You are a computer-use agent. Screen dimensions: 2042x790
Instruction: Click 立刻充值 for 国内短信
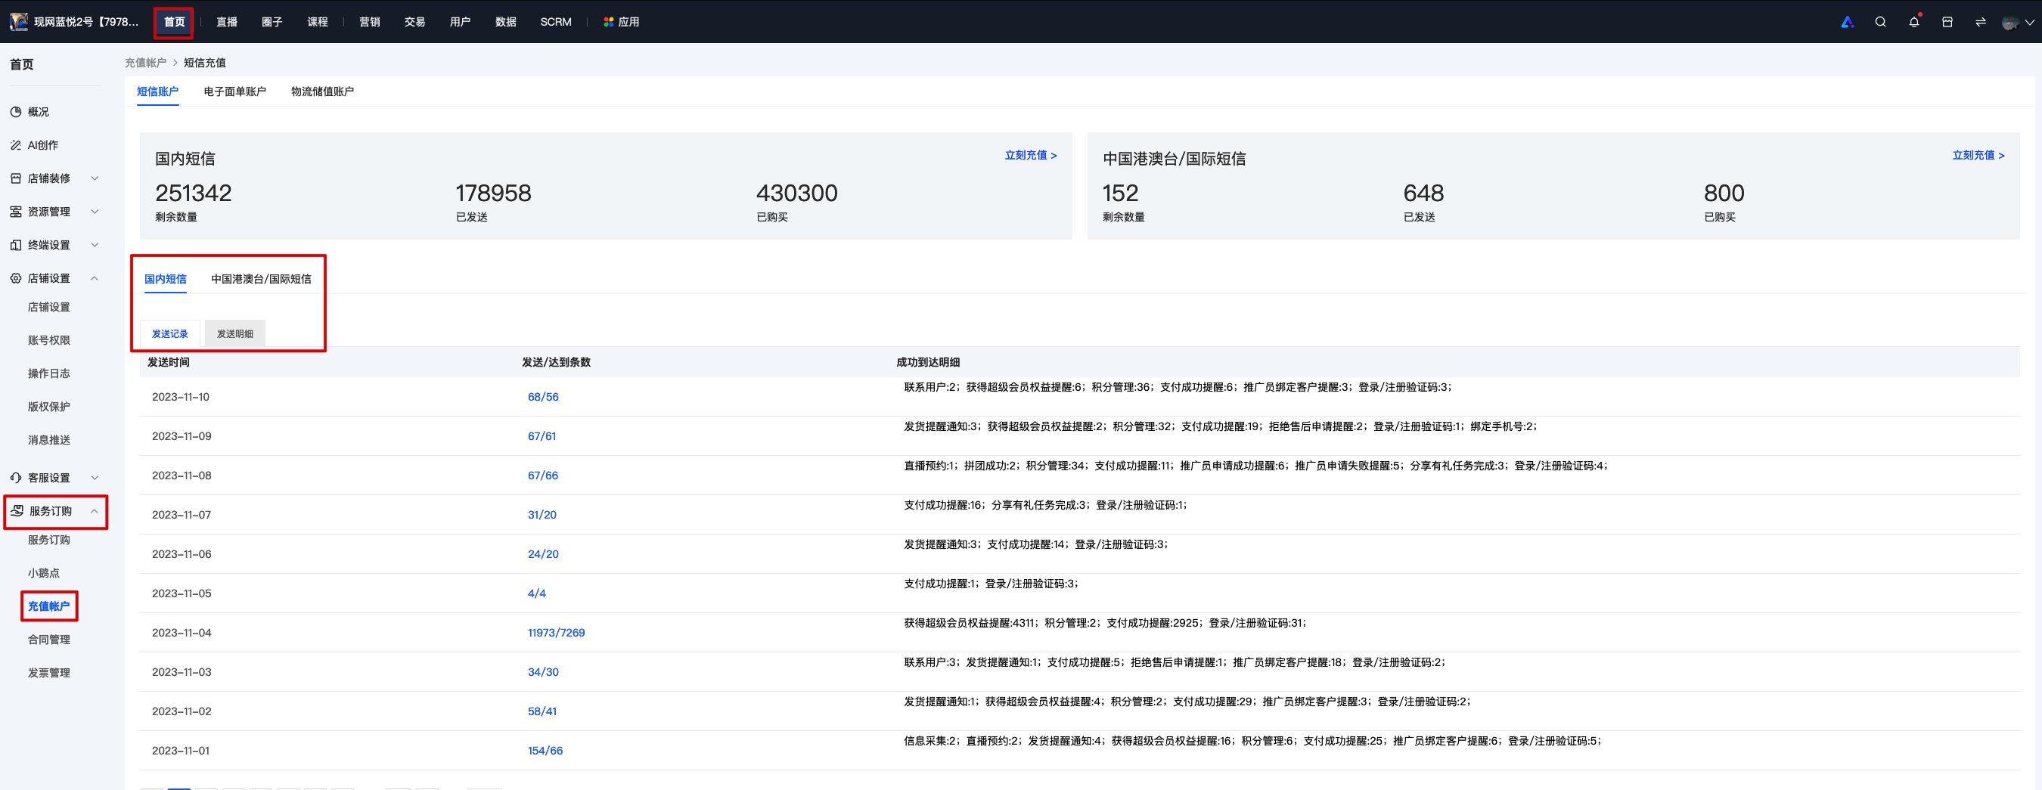(1031, 155)
